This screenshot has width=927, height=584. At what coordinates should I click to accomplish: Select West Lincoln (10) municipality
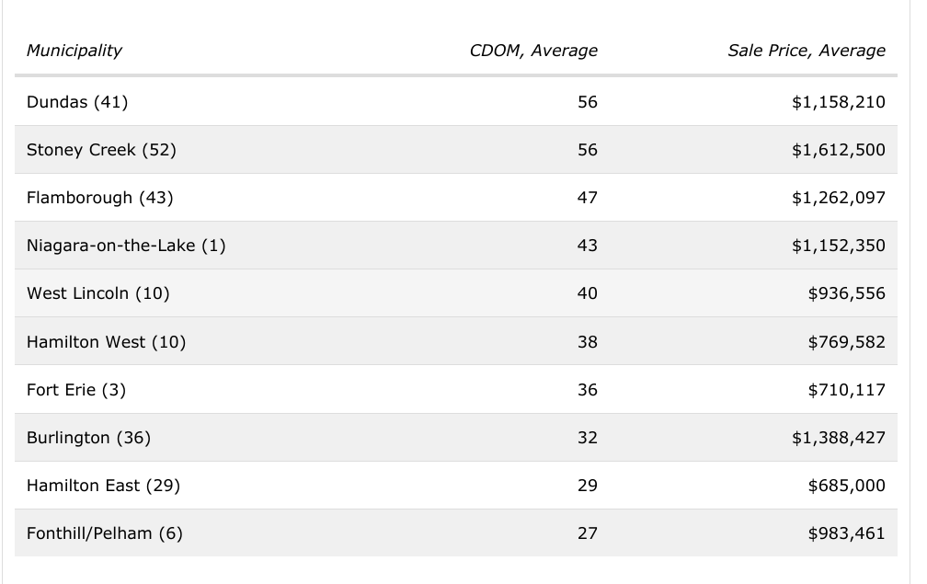point(98,293)
